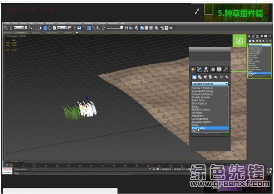Click the viewport [+] menu label

point(6,36)
